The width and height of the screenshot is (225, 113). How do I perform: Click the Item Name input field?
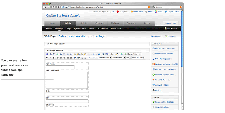click(x=60, y=67)
